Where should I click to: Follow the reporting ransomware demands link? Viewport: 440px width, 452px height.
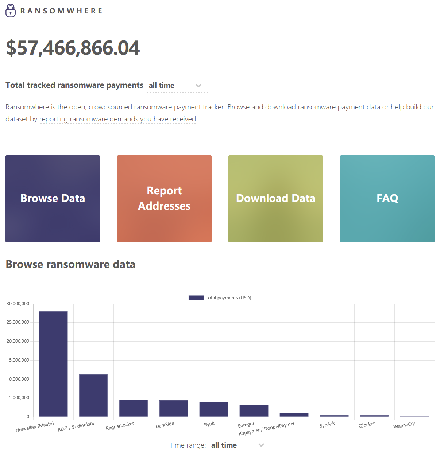click(x=118, y=119)
